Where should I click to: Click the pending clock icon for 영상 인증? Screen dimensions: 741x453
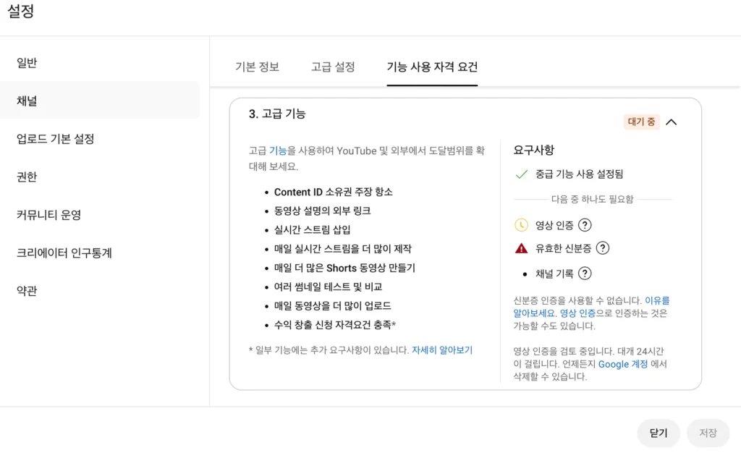521,225
